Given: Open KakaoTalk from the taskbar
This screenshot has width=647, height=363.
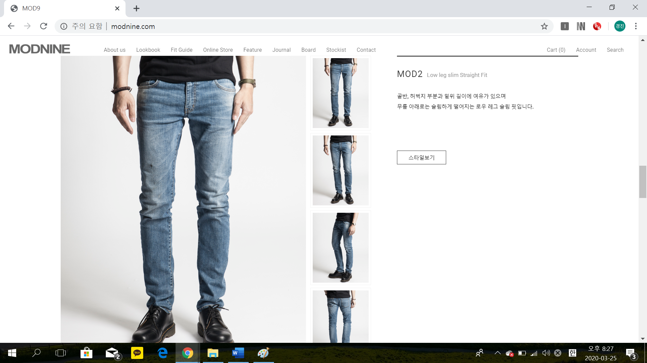Looking at the screenshot, I should tap(137, 353).
